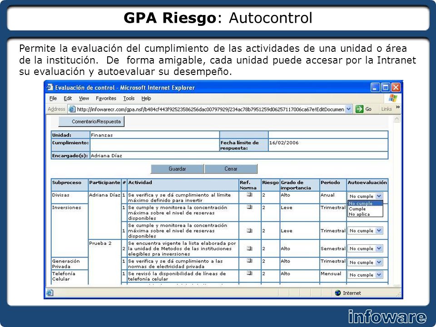Click the Mensual period cell
The height and width of the screenshot is (327, 436).
pyautogui.click(x=333, y=276)
